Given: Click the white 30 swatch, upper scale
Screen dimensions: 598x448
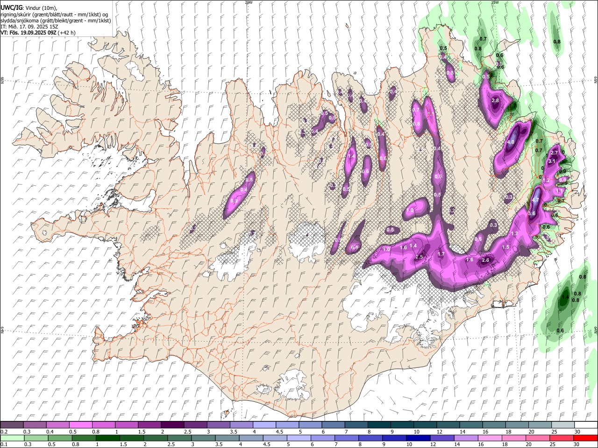Looking at the screenshot, I should coord(586,425).
